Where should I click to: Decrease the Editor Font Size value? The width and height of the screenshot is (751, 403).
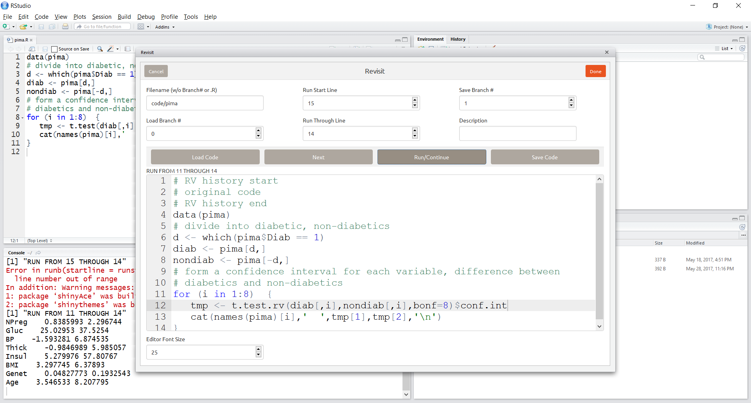[258, 355]
